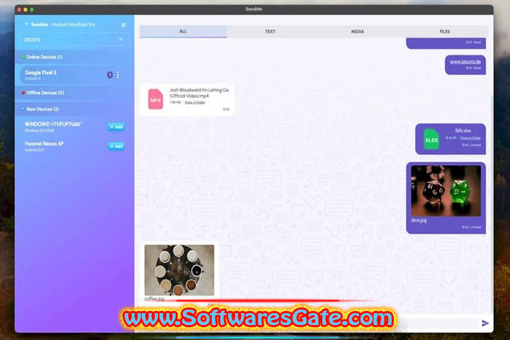This screenshot has height=340, width=510.
Task: Click the macOS close window button
Action: tap(19, 9)
